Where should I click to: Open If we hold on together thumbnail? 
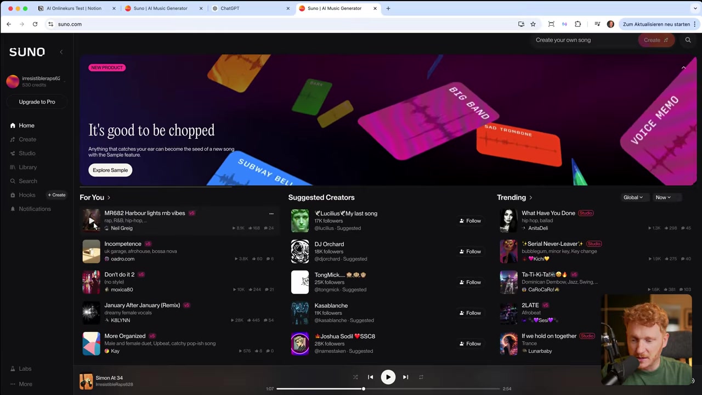[508, 343]
